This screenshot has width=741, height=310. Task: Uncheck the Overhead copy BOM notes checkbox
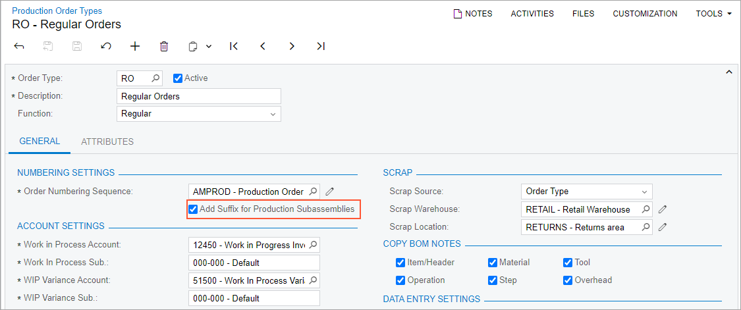(x=568, y=280)
